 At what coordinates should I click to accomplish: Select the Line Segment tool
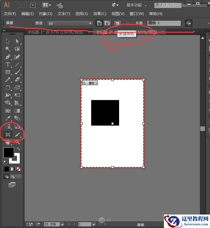(17, 64)
